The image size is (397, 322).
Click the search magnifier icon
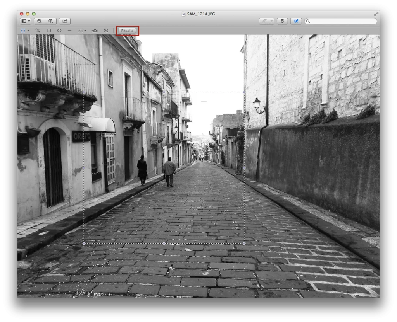pyautogui.click(x=308, y=21)
